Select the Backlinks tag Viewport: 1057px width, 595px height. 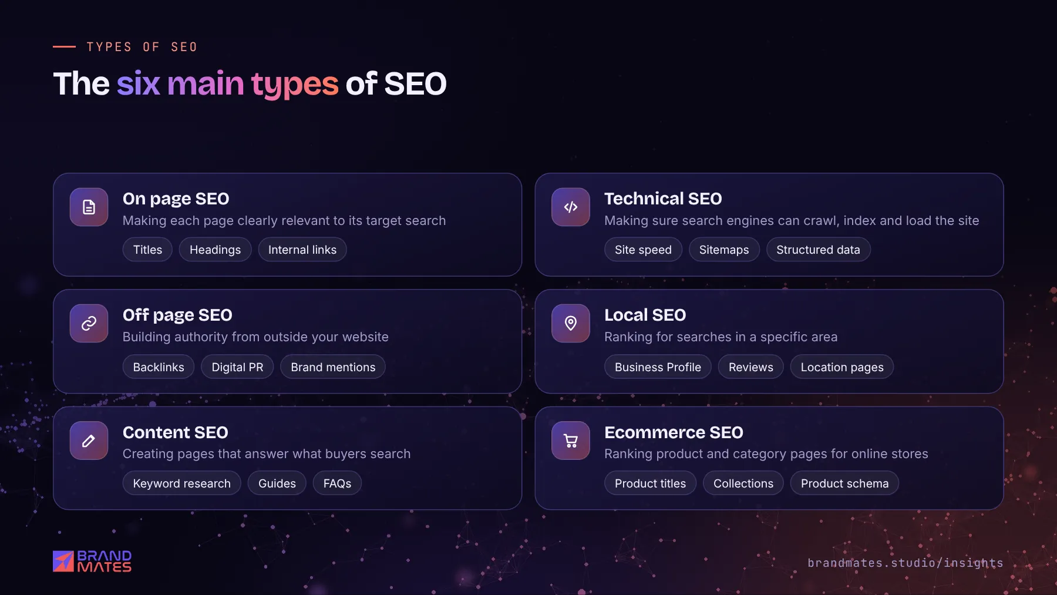[x=159, y=367]
